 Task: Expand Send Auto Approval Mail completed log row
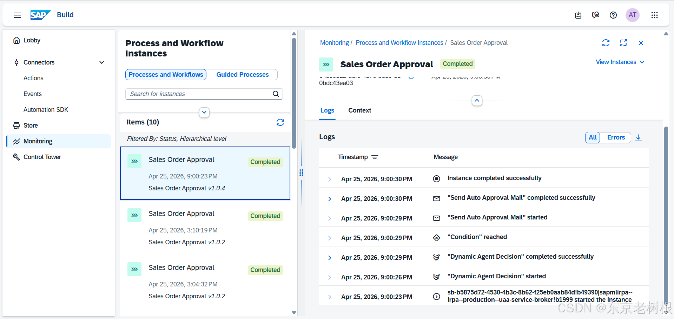(330, 199)
